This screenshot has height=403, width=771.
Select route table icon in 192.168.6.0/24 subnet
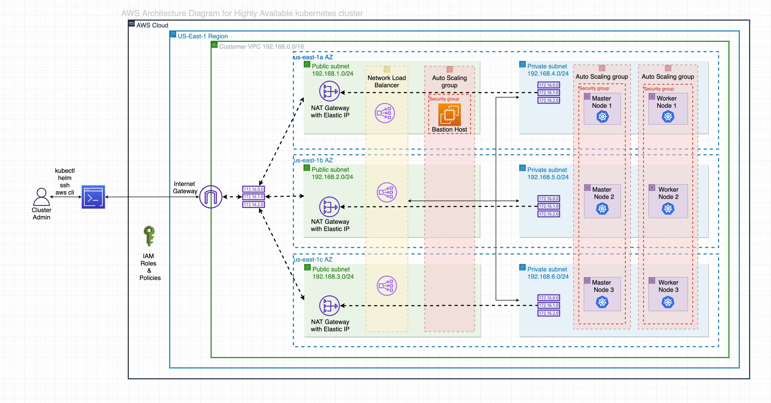pos(548,305)
